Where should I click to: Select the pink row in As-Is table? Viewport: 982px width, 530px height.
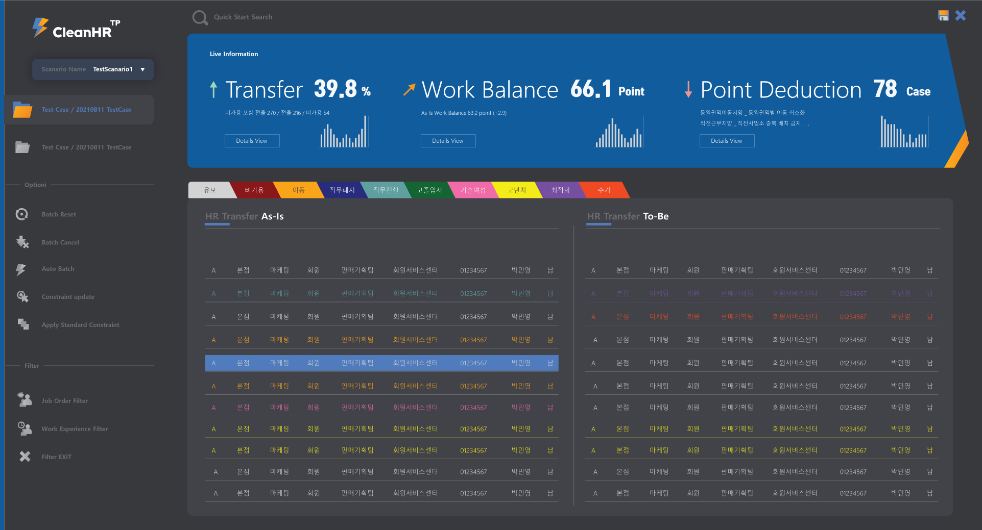pyautogui.click(x=381, y=408)
